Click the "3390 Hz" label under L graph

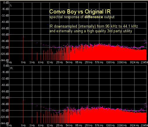(122, 62)
